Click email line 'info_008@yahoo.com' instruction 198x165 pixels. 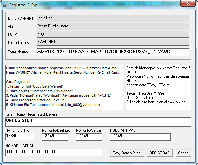(x=53, y=105)
